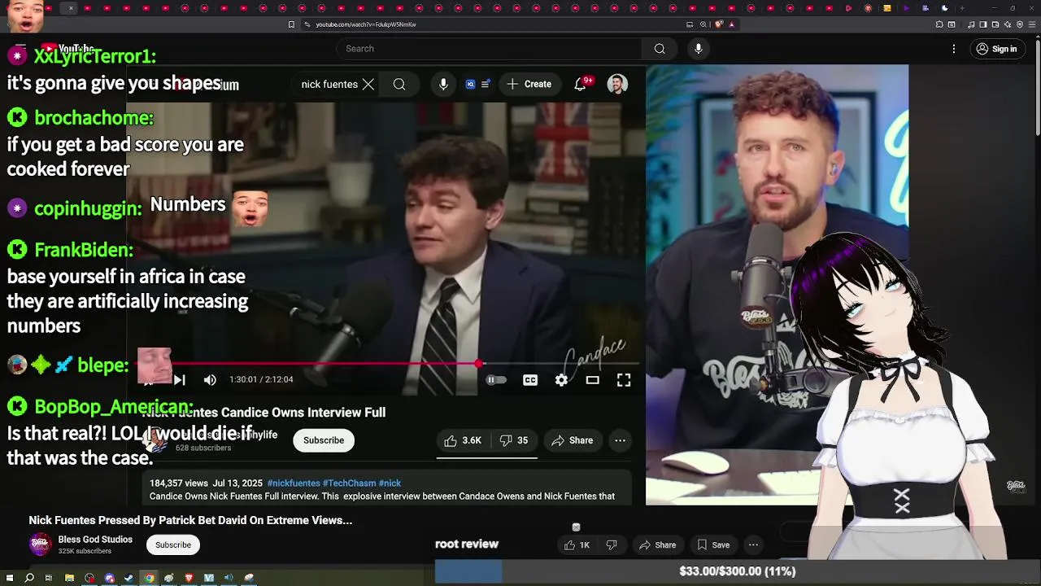Open the Create menu in the embedded video
Viewport: 1041px width, 586px height.
coord(529,84)
